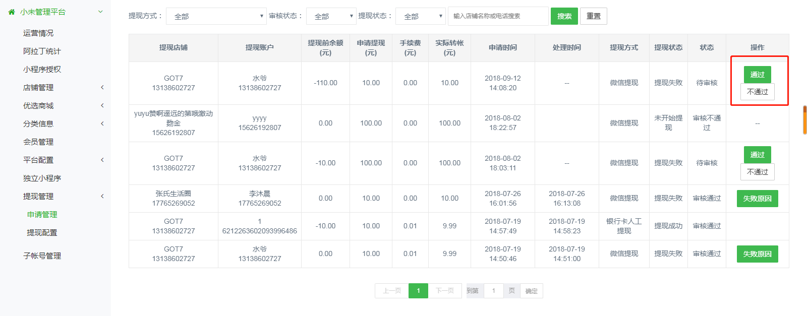Reject first withdrawal with 不通过 button

757,92
